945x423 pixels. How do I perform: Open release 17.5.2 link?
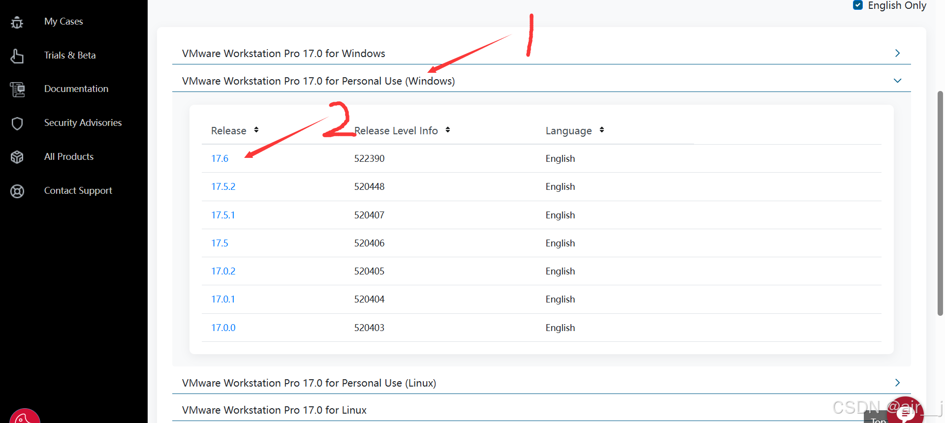223,186
